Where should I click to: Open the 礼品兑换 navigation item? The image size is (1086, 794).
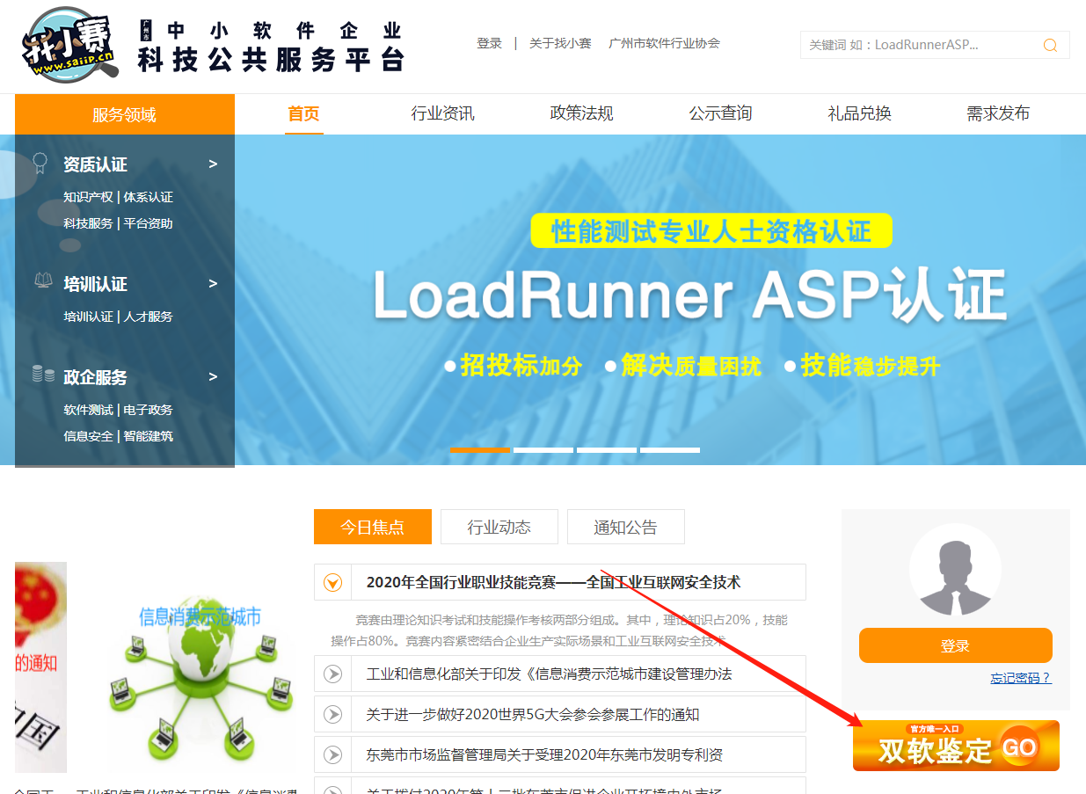[859, 113]
